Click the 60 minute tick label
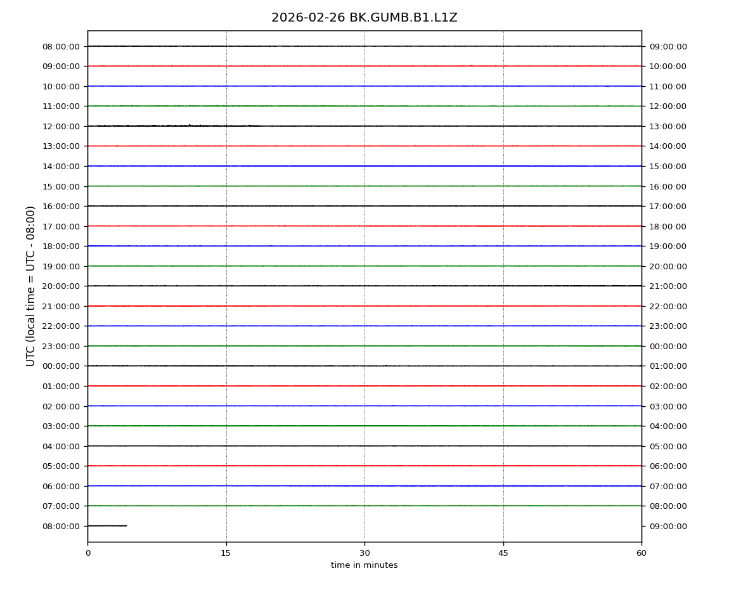Viewport: 729px width, 602px height. 641,553
